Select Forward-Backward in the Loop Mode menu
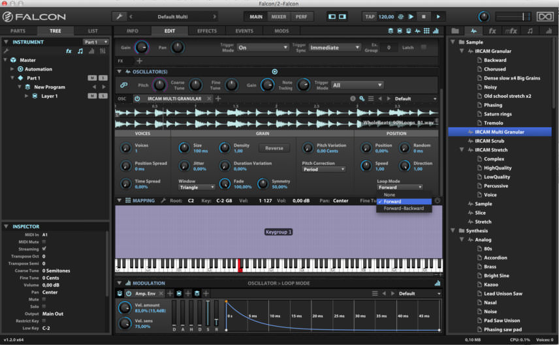 404,208
